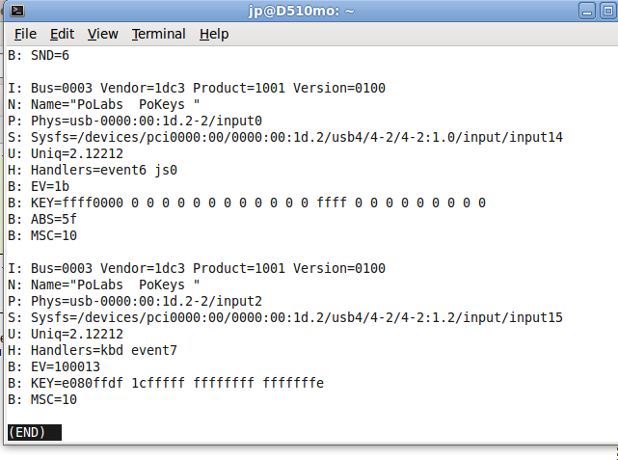Open the View menu
Screen dimensions: 618x460
tap(102, 34)
